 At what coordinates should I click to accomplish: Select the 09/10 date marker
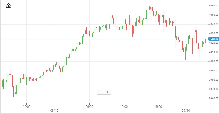[x=186, y=110]
